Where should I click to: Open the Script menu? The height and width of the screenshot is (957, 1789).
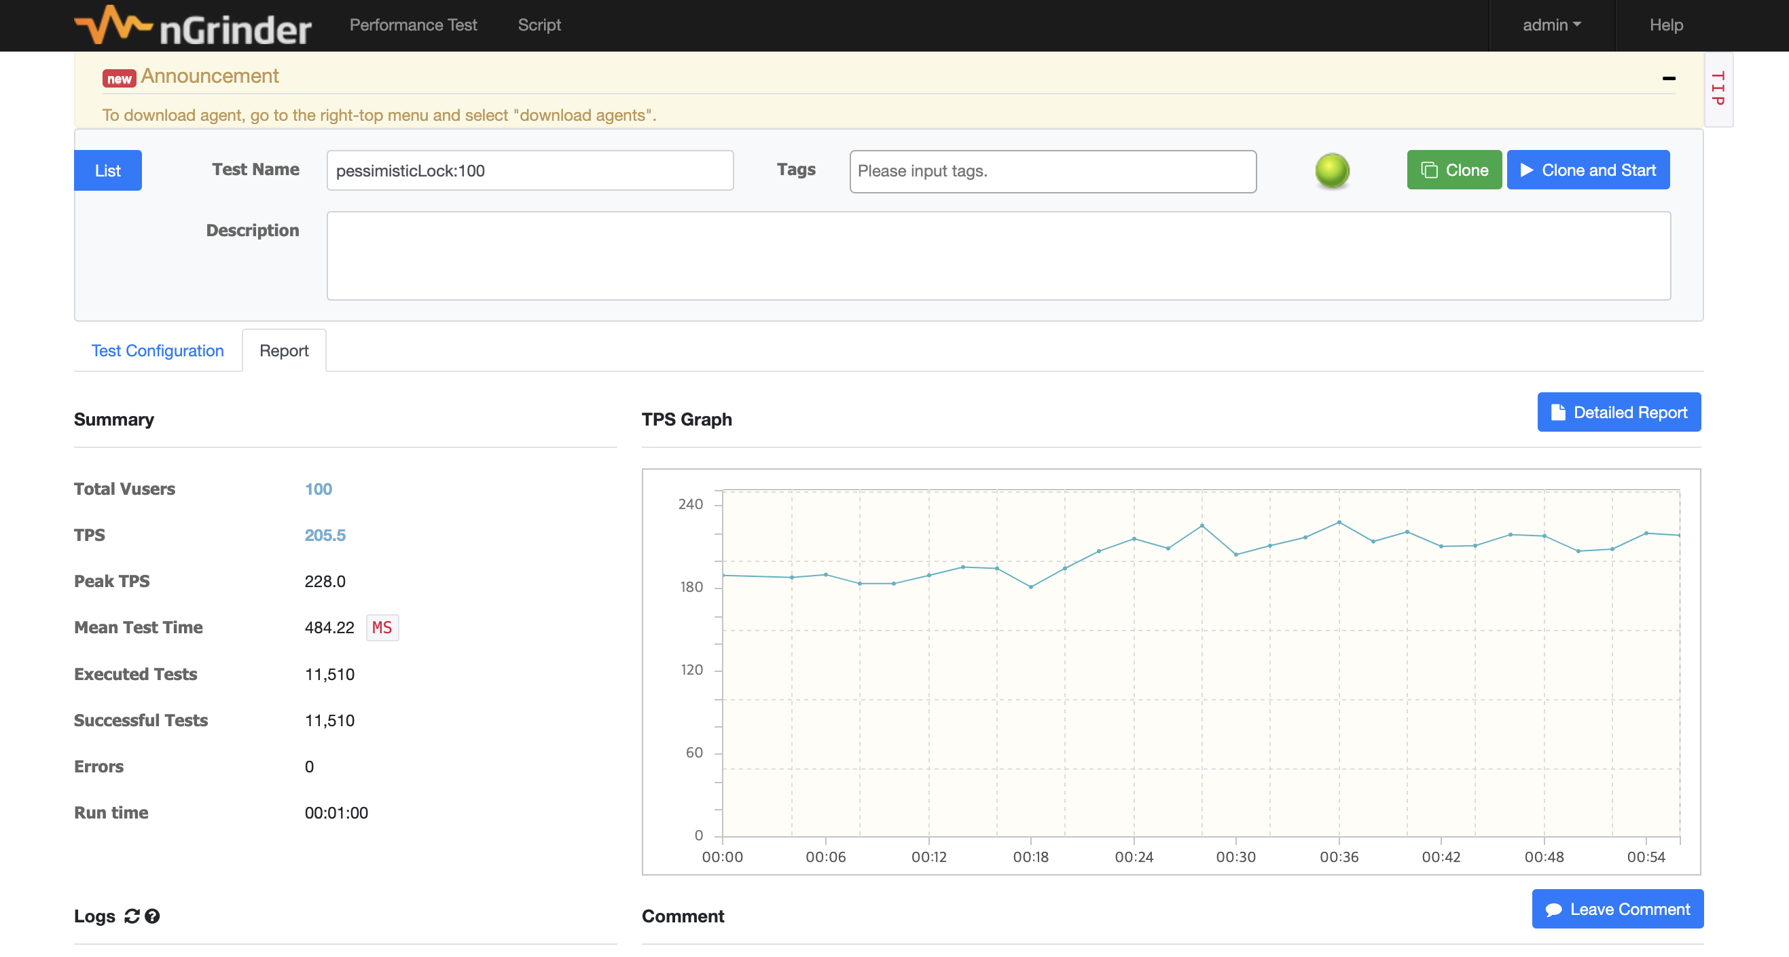point(539,25)
